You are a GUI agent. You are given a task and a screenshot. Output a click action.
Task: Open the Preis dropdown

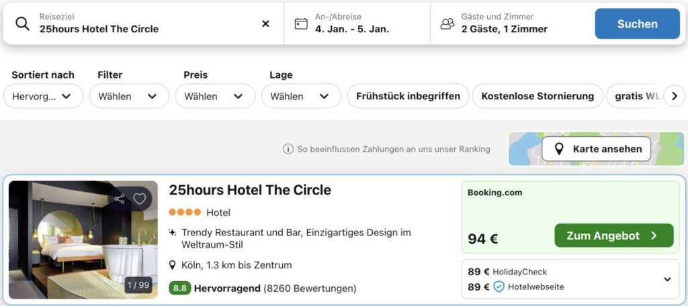(x=215, y=96)
